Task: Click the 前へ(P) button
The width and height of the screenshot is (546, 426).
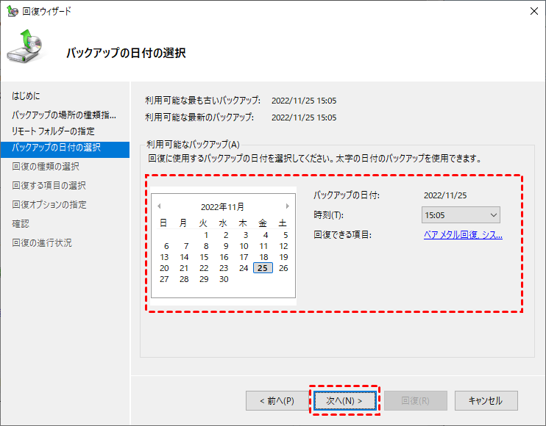Action: pyautogui.click(x=277, y=401)
